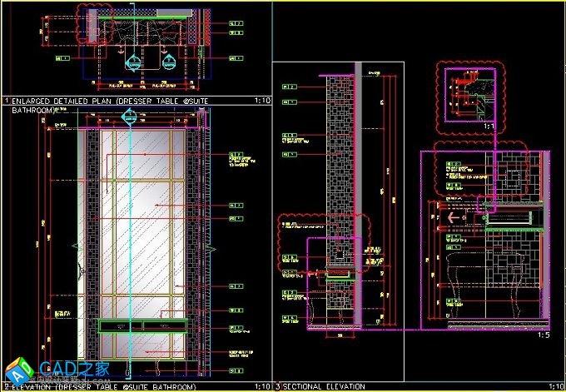
Task: Select the "ELEVATION (DRESSER TABLE @SUITE BATHROOM)" title
Action: pyautogui.click(x=104, y=387)
